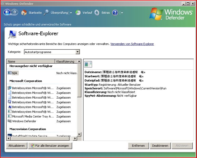Click the Überprüfung magnifier icon
This screenshot has width=197, height=158.
(46, 13)
